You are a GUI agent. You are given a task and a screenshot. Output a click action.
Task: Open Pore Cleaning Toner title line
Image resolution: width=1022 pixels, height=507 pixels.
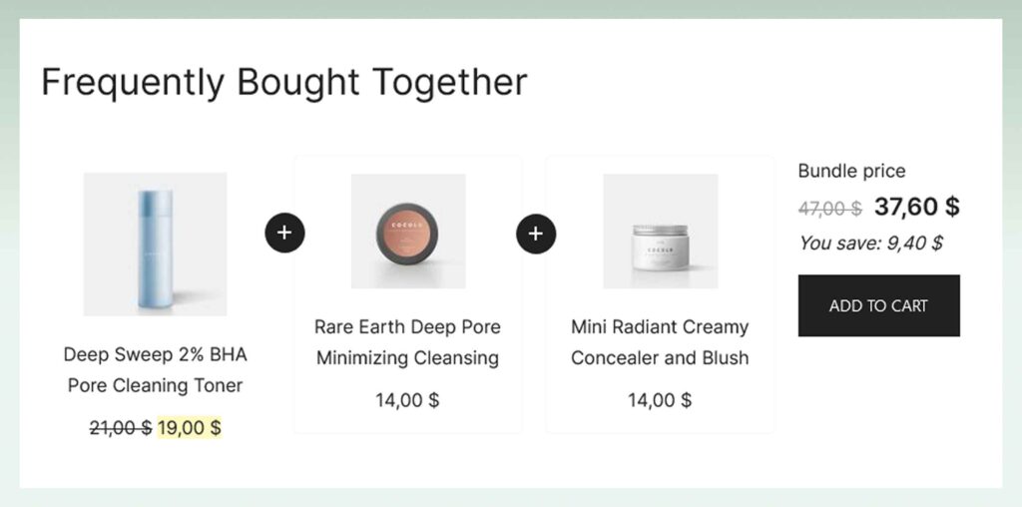[155, 385]
